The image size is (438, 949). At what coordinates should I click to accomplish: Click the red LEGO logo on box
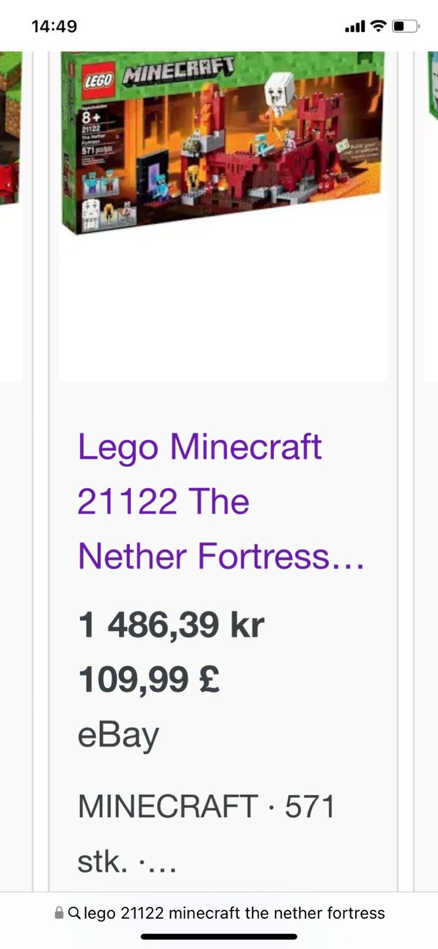[98, 82]
